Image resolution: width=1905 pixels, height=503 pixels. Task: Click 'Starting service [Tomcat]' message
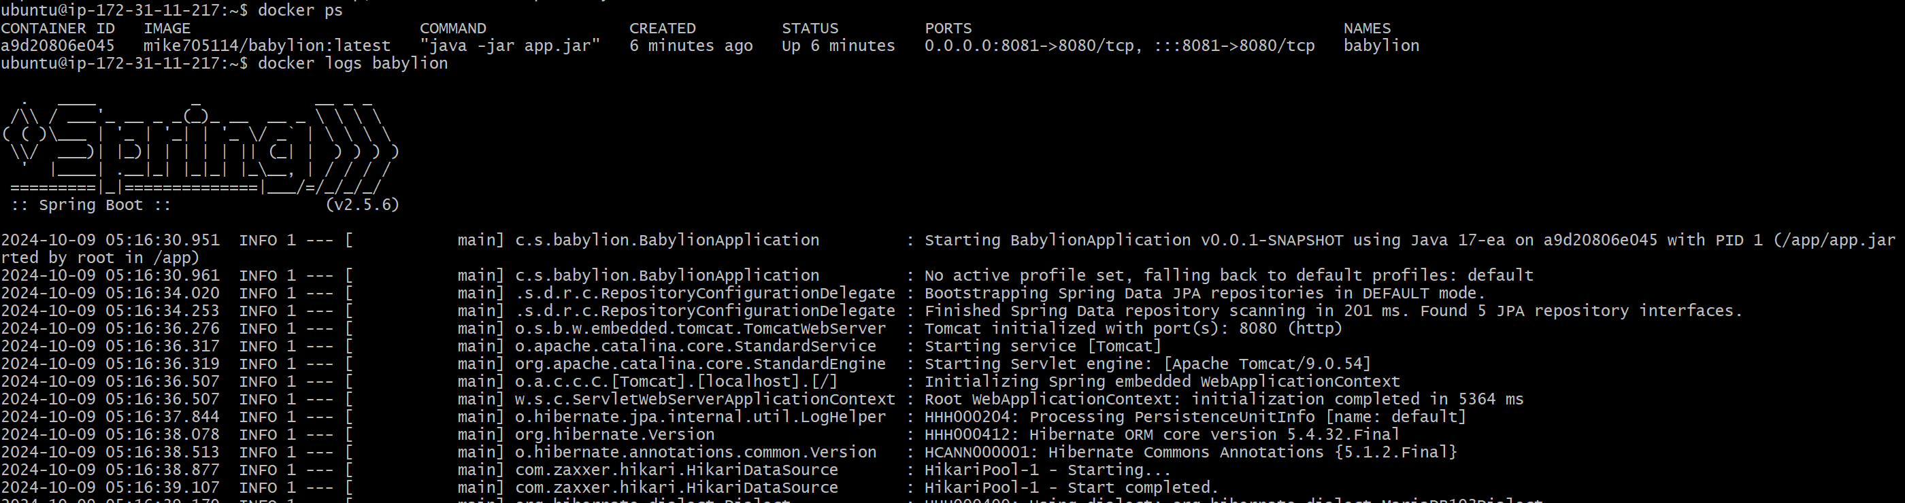(1044, 347)
